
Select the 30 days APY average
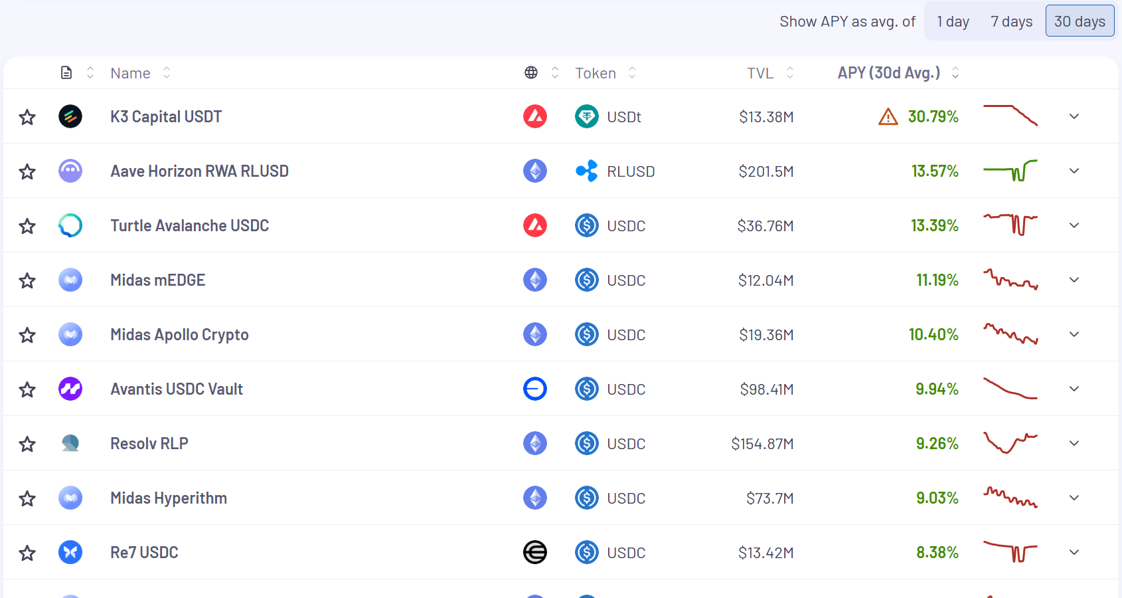(x=1080, y=21)
